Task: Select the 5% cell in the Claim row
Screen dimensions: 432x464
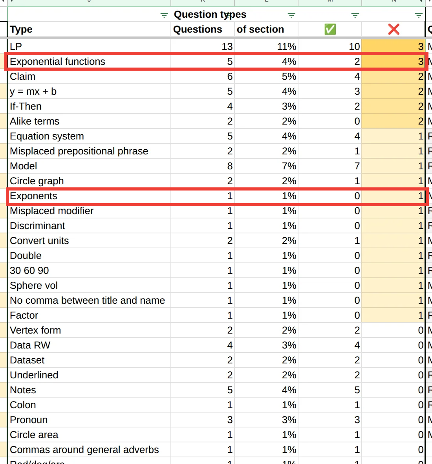Action: [x=266, y=76]
